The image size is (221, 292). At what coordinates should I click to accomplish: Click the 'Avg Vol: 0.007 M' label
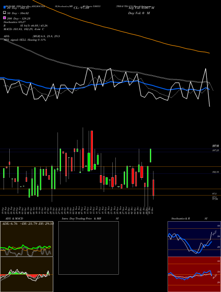[141, 8]
